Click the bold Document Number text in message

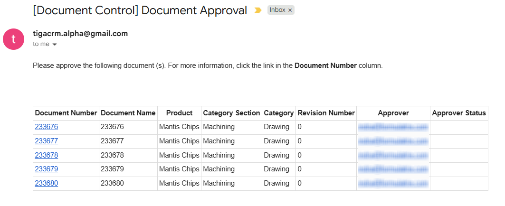point(325,66)
